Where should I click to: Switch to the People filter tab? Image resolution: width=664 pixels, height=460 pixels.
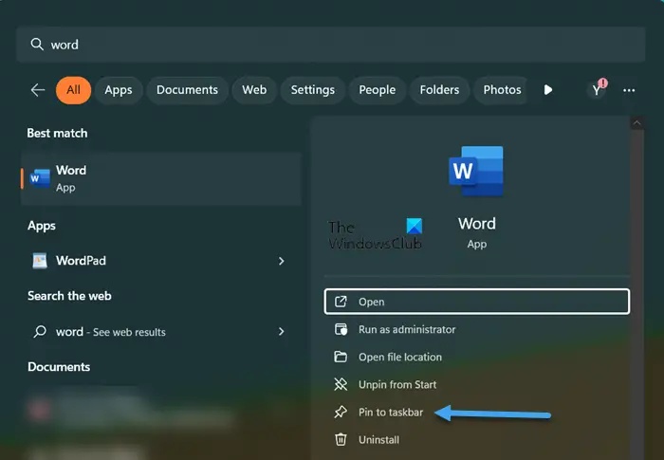pyautogui.click(x=378, y=90)
